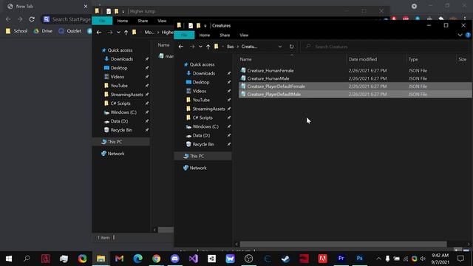Screen dimensions: 473x266
Task: Open Unity from taskbar
Action: [212, 259]
